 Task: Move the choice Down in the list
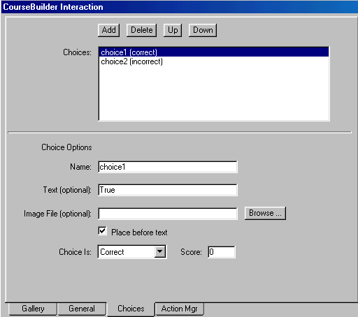point(203,30)
